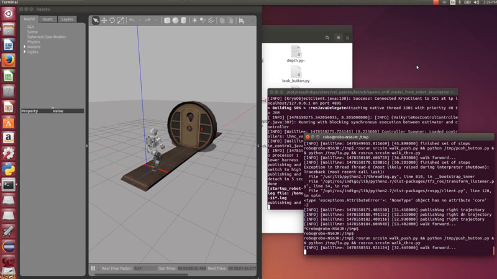Image resolution: width=497 pixels, height=279 pixels.
Task: Activate the rotate mode tool
Action: pyautogui.click(x=112, y=20)
